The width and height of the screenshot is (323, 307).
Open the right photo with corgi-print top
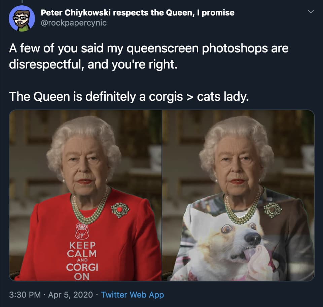(238, 195)
